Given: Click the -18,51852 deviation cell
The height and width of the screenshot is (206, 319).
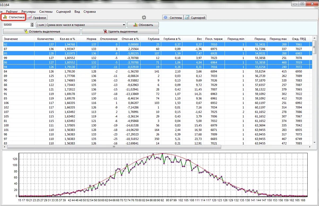Looking at the screenshot, I should 129,139.
